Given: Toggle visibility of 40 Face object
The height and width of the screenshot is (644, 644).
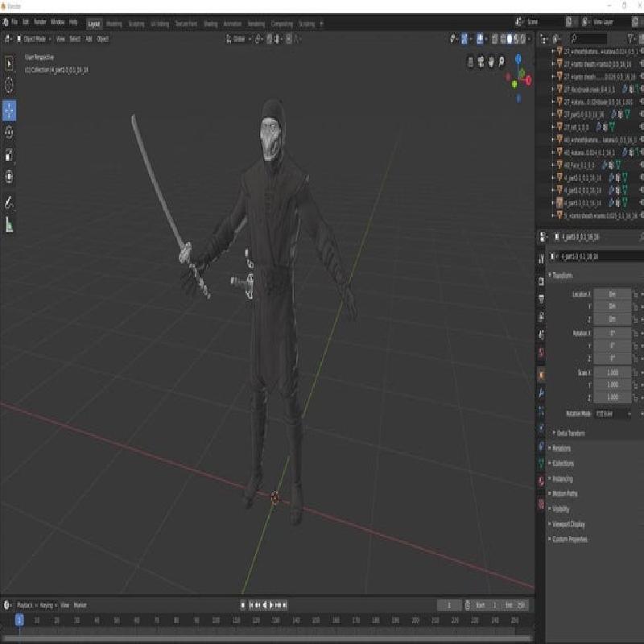Looking at the screenshot, I should click(641, 164).
